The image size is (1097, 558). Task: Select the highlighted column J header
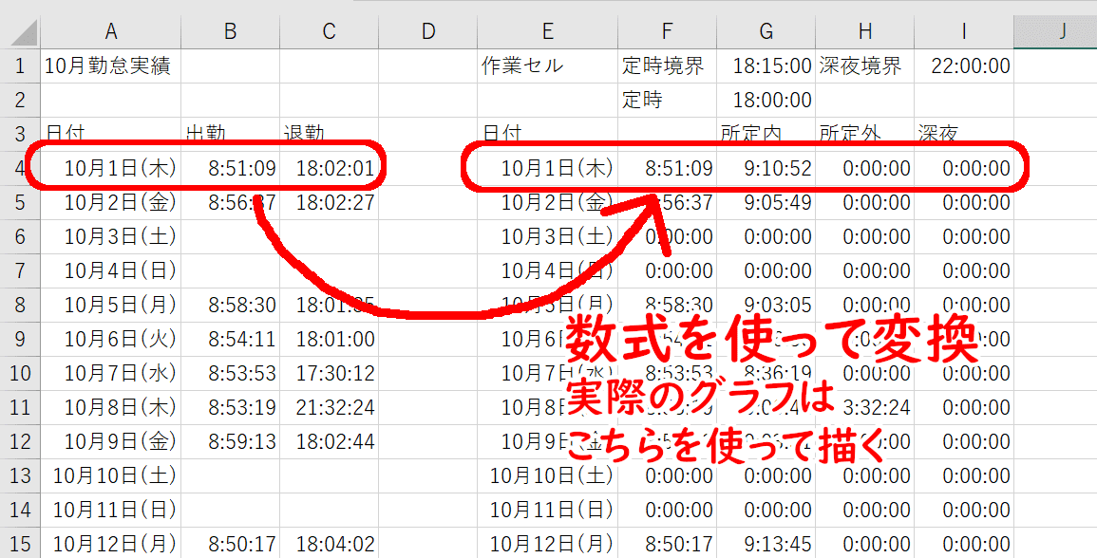(1062, 31)
